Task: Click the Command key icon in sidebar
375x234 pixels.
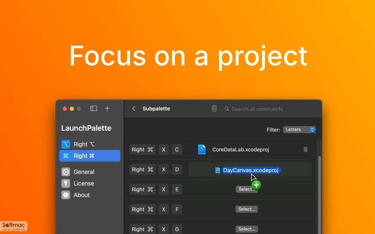Action: coord(66,156)
